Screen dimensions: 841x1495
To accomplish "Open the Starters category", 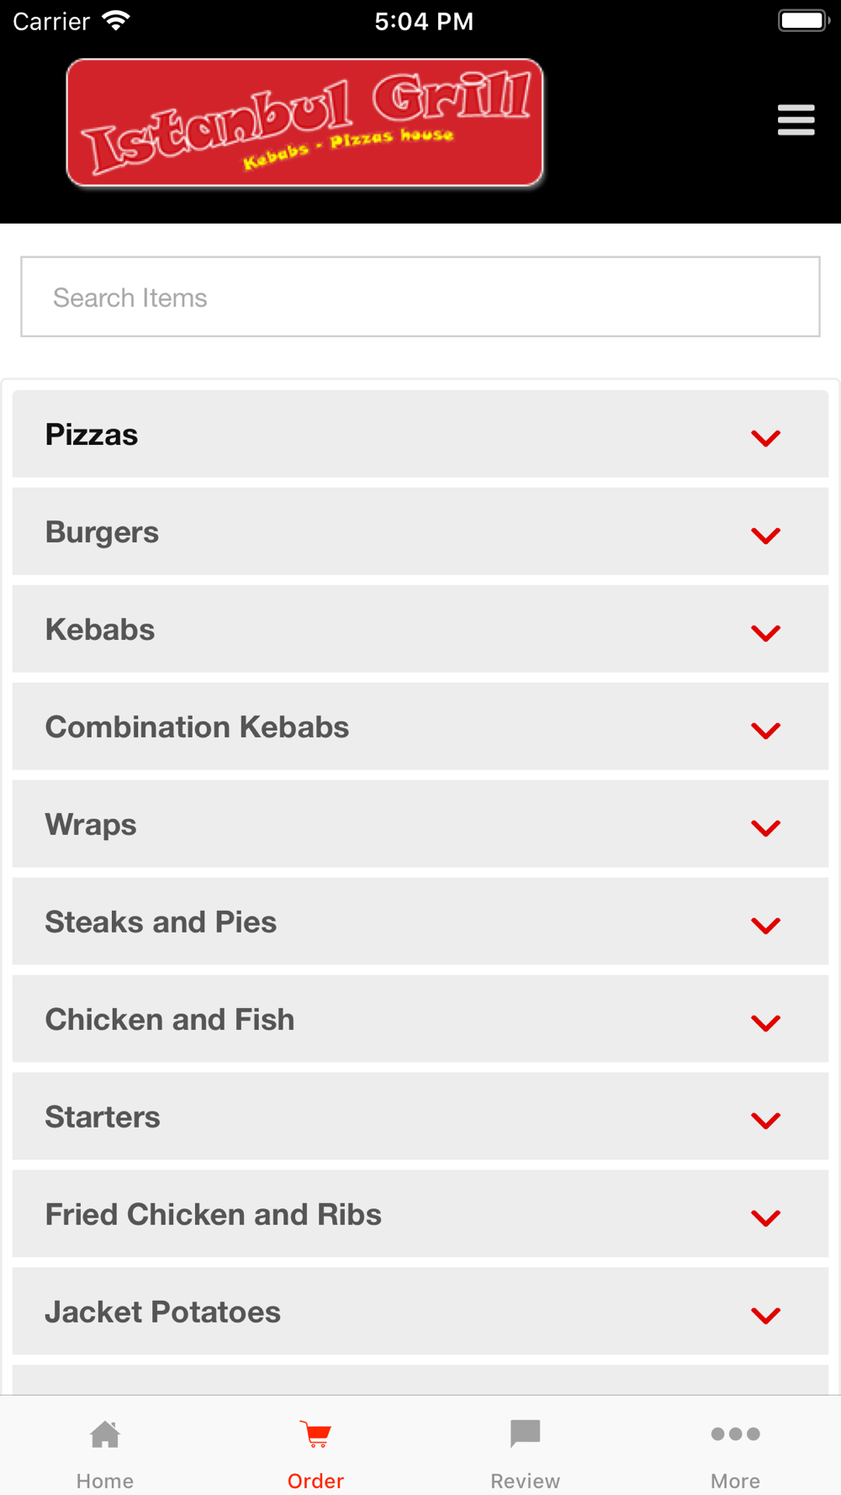I will tap(420, 1117).
